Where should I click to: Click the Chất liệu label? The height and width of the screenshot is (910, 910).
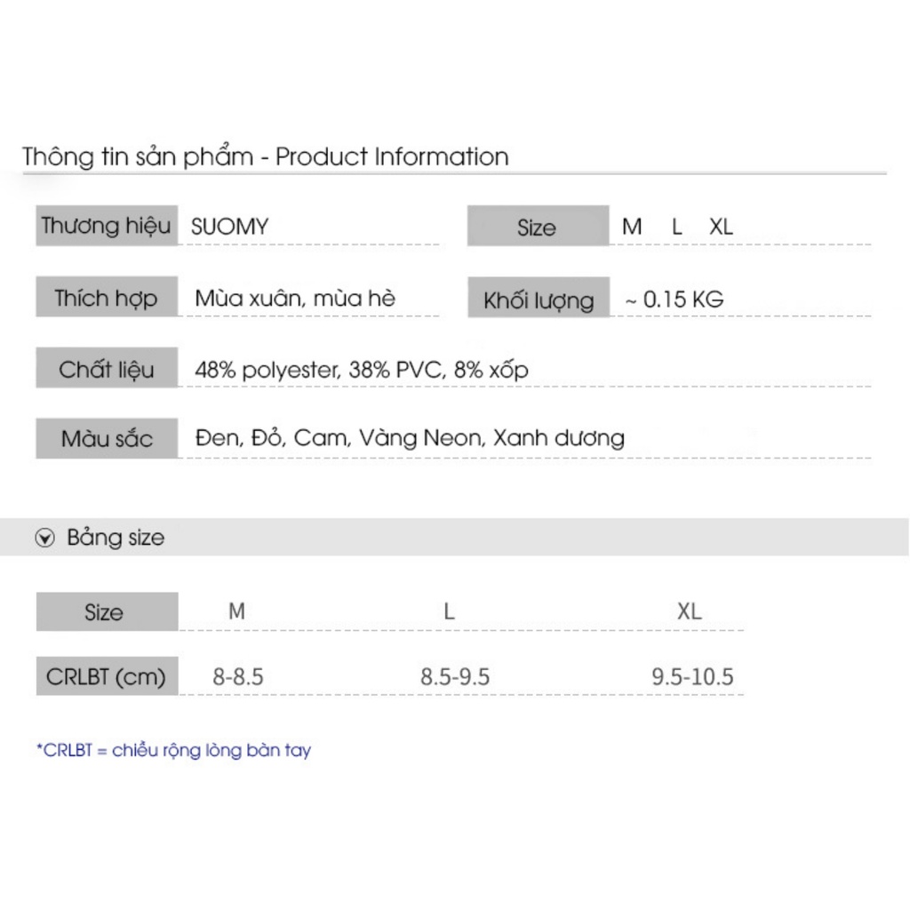[x=106, y=369]
